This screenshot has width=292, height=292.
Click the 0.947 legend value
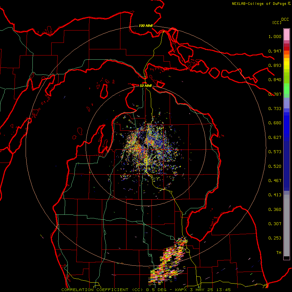(x=275, y=51)
